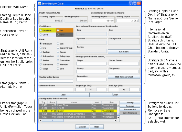Select the B-P/LM row
Screen dimensions: 182x132
[x=78, y=108]
